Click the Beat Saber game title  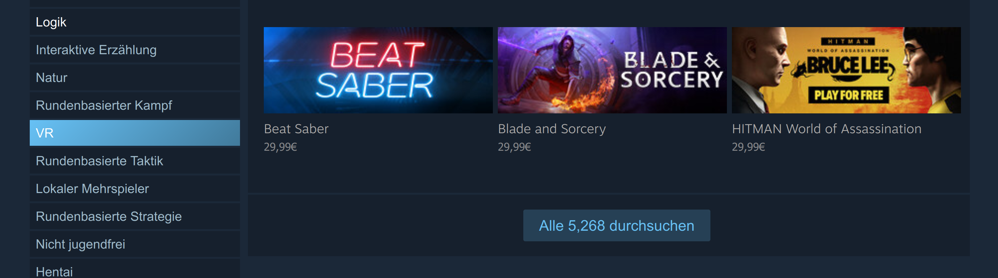click(x=296, y=129)
